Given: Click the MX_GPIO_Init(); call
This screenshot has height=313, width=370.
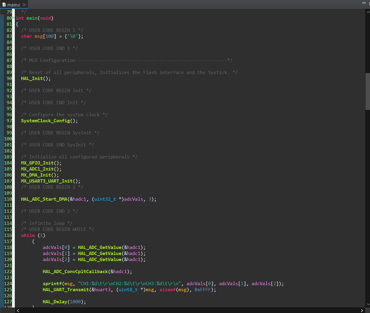Looking at the screenshot, I should [41, 163].
